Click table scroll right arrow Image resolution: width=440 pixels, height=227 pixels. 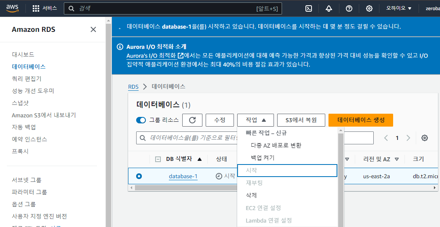435,187
